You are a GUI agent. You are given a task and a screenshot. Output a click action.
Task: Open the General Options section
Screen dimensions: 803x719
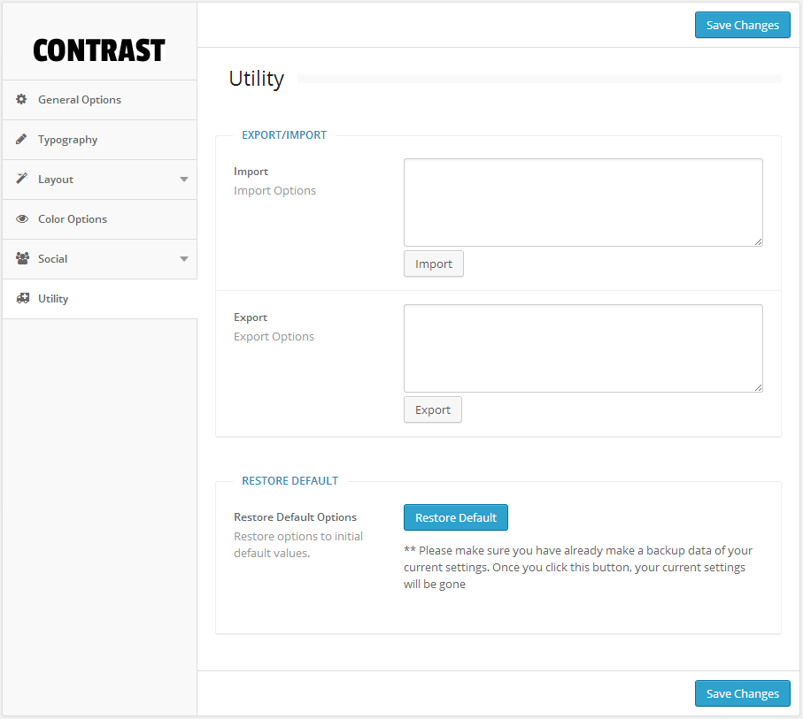coord(80,100)
